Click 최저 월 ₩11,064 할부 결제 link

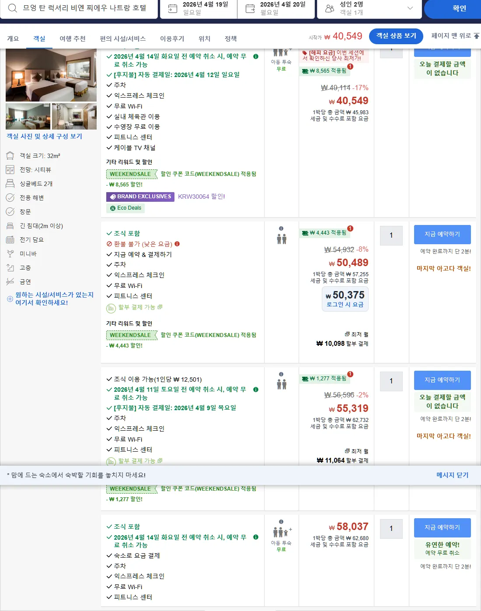point(342,456)
